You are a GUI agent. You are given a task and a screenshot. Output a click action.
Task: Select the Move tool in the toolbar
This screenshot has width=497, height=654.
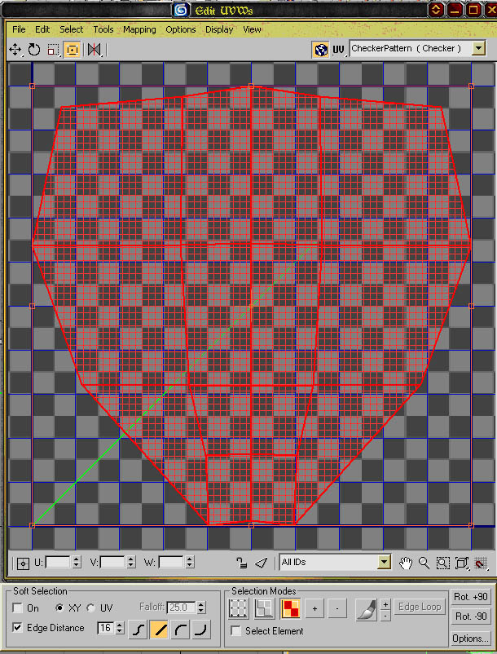click(x=15, y=50)
